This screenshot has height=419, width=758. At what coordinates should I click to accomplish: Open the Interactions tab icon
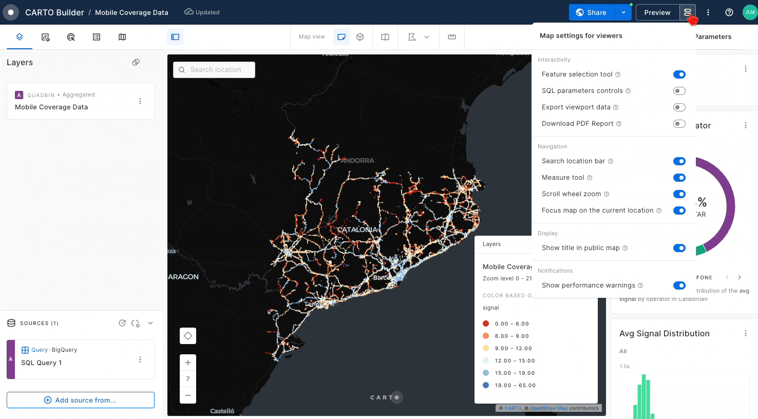tap(71, 37)
